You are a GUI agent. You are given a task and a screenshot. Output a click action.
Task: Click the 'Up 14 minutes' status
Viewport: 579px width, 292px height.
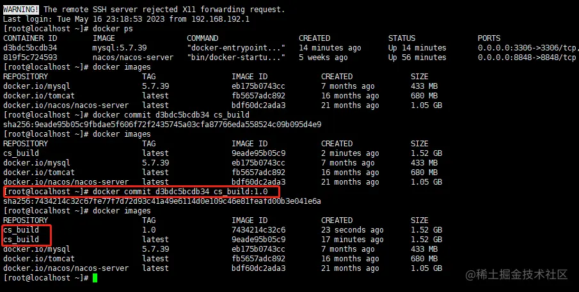click(417, 48)
